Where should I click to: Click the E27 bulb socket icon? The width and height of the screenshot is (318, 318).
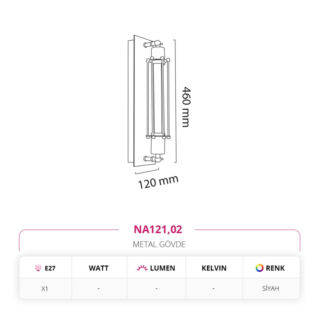click(x=38, y=268)
